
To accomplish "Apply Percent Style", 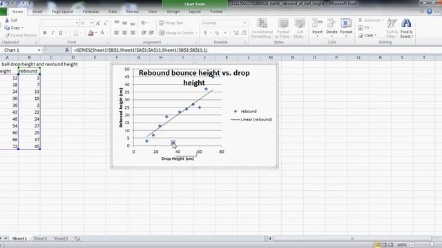I will click(x=217, y=33).
